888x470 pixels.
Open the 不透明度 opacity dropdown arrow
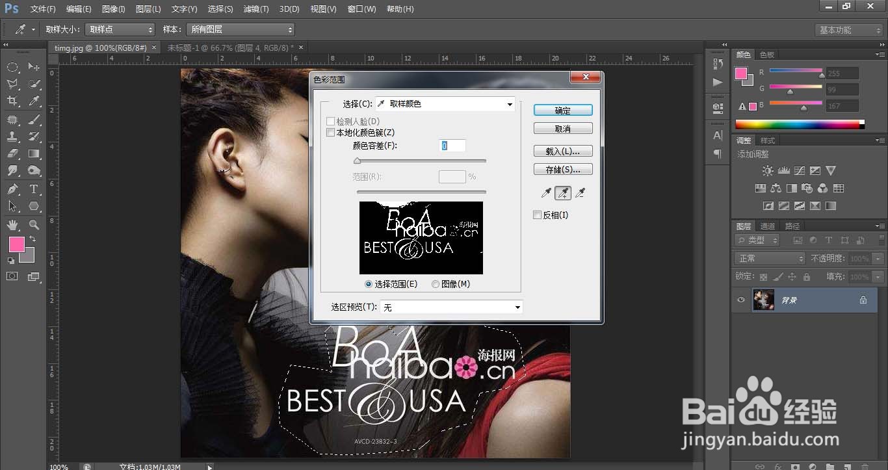[879, 259]
